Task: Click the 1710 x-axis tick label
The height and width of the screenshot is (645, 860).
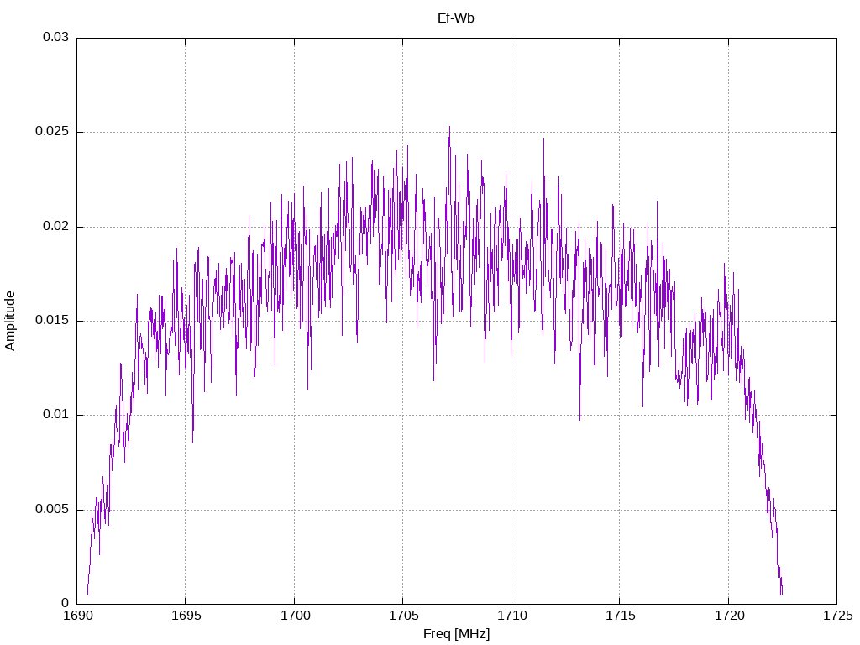Action: coord(511,616)
